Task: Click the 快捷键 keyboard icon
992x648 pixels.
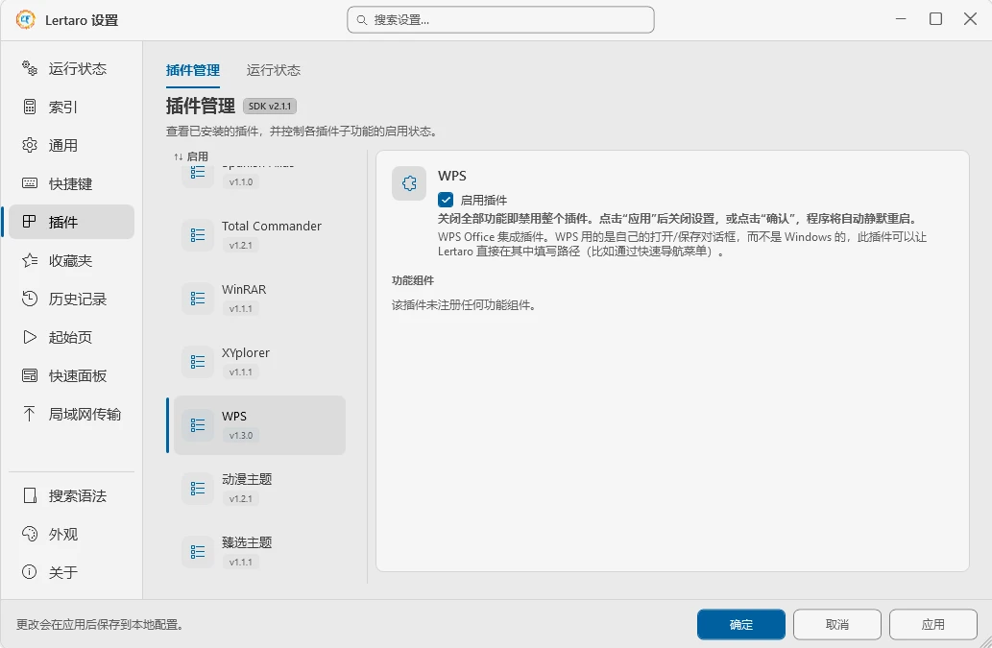Action: click(x=30, y=183)
